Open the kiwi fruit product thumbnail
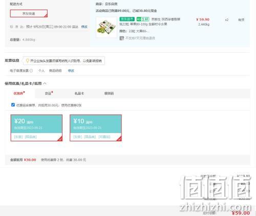This screenshot has height=216, width=256. (106, 27)
